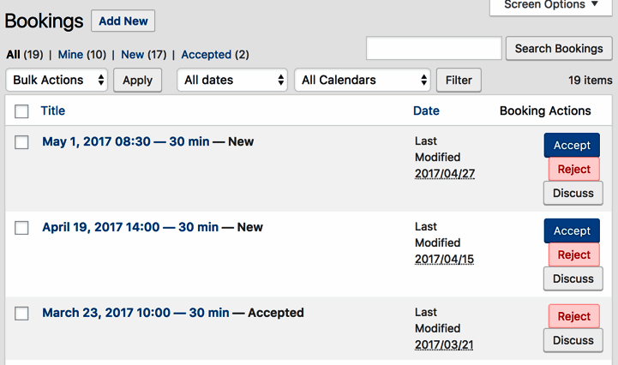Select the April 19, 2017 booking checkbox
Viewport: 618px width, 365px height.
[22, 228]
